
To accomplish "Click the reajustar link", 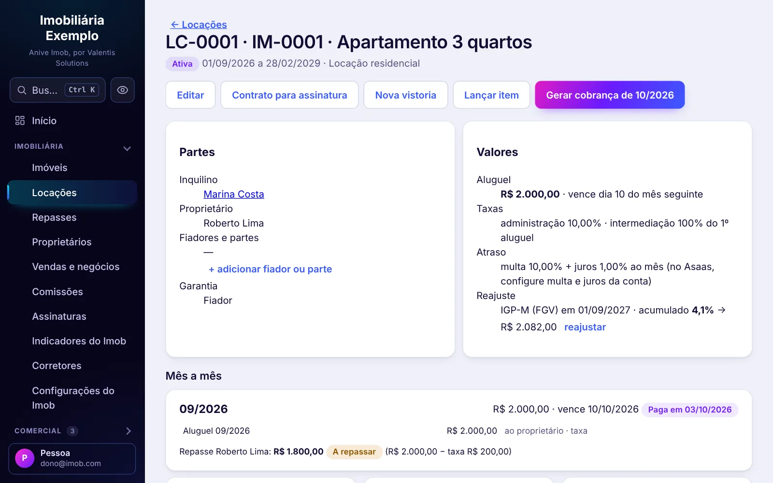I will point(585,327).
